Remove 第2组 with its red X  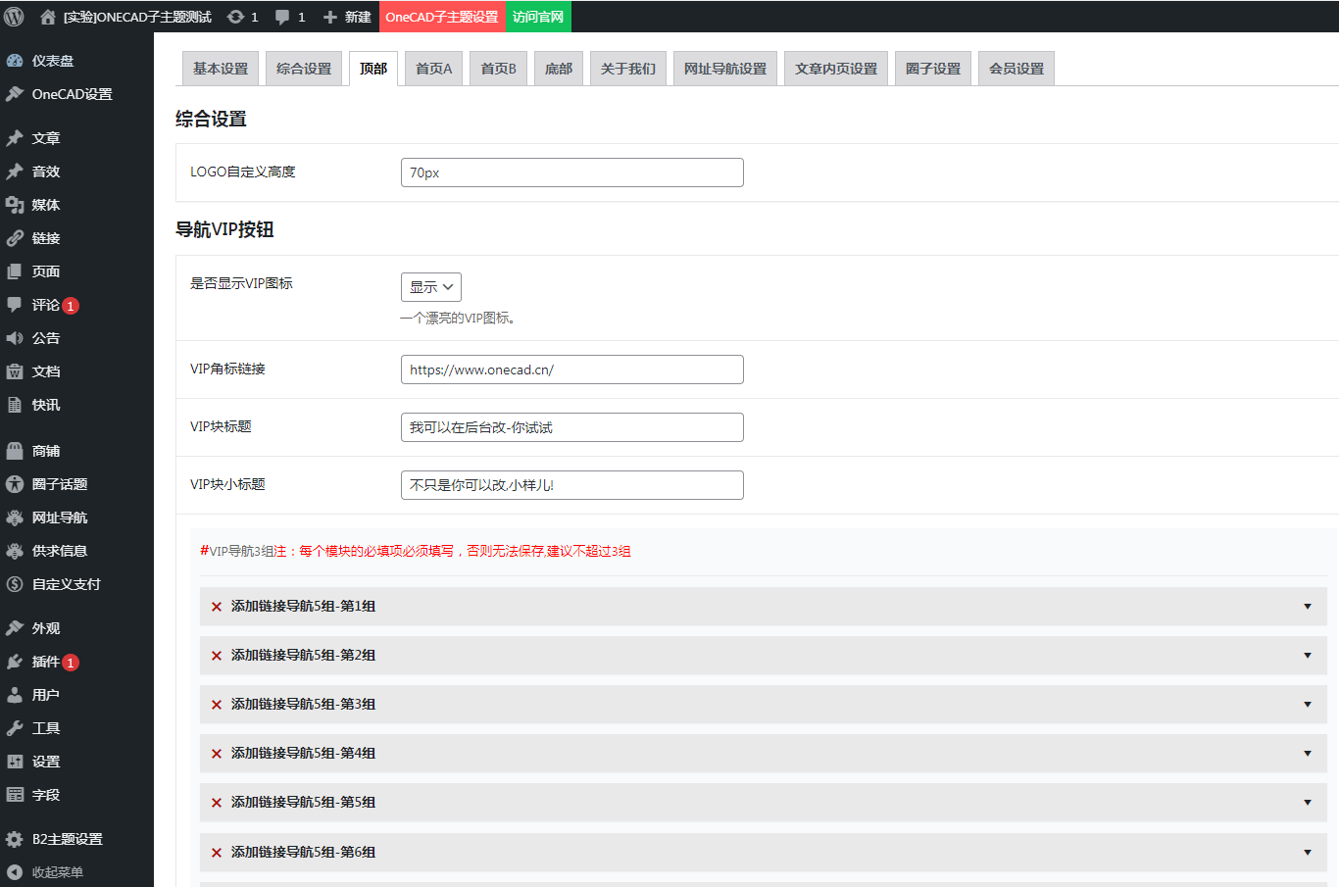coord(217,656)
